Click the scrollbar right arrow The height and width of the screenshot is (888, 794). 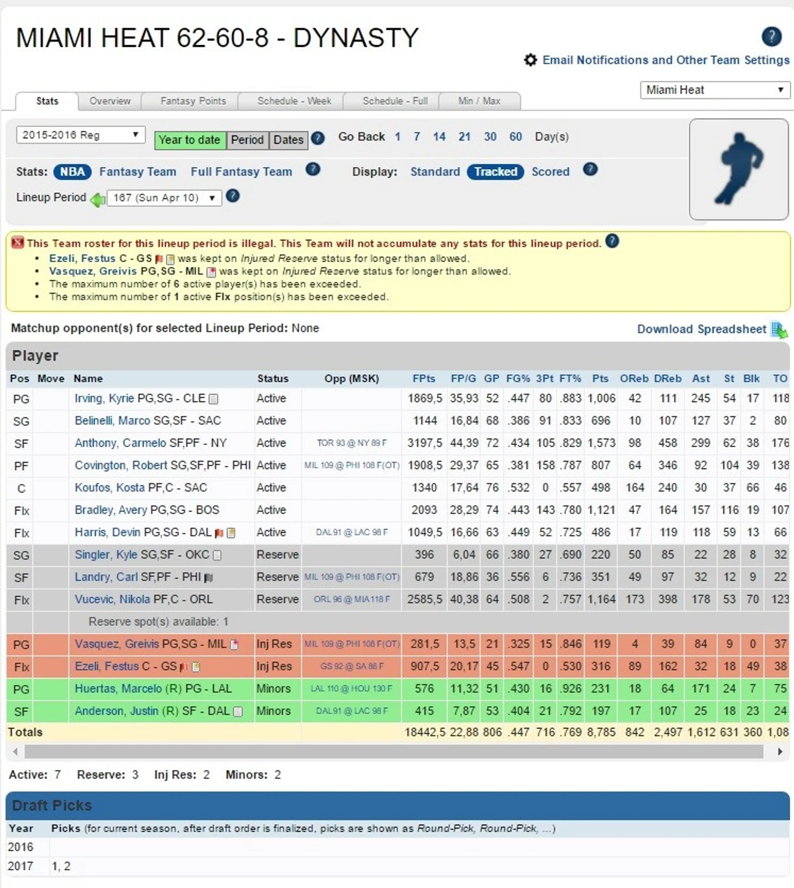780,752
